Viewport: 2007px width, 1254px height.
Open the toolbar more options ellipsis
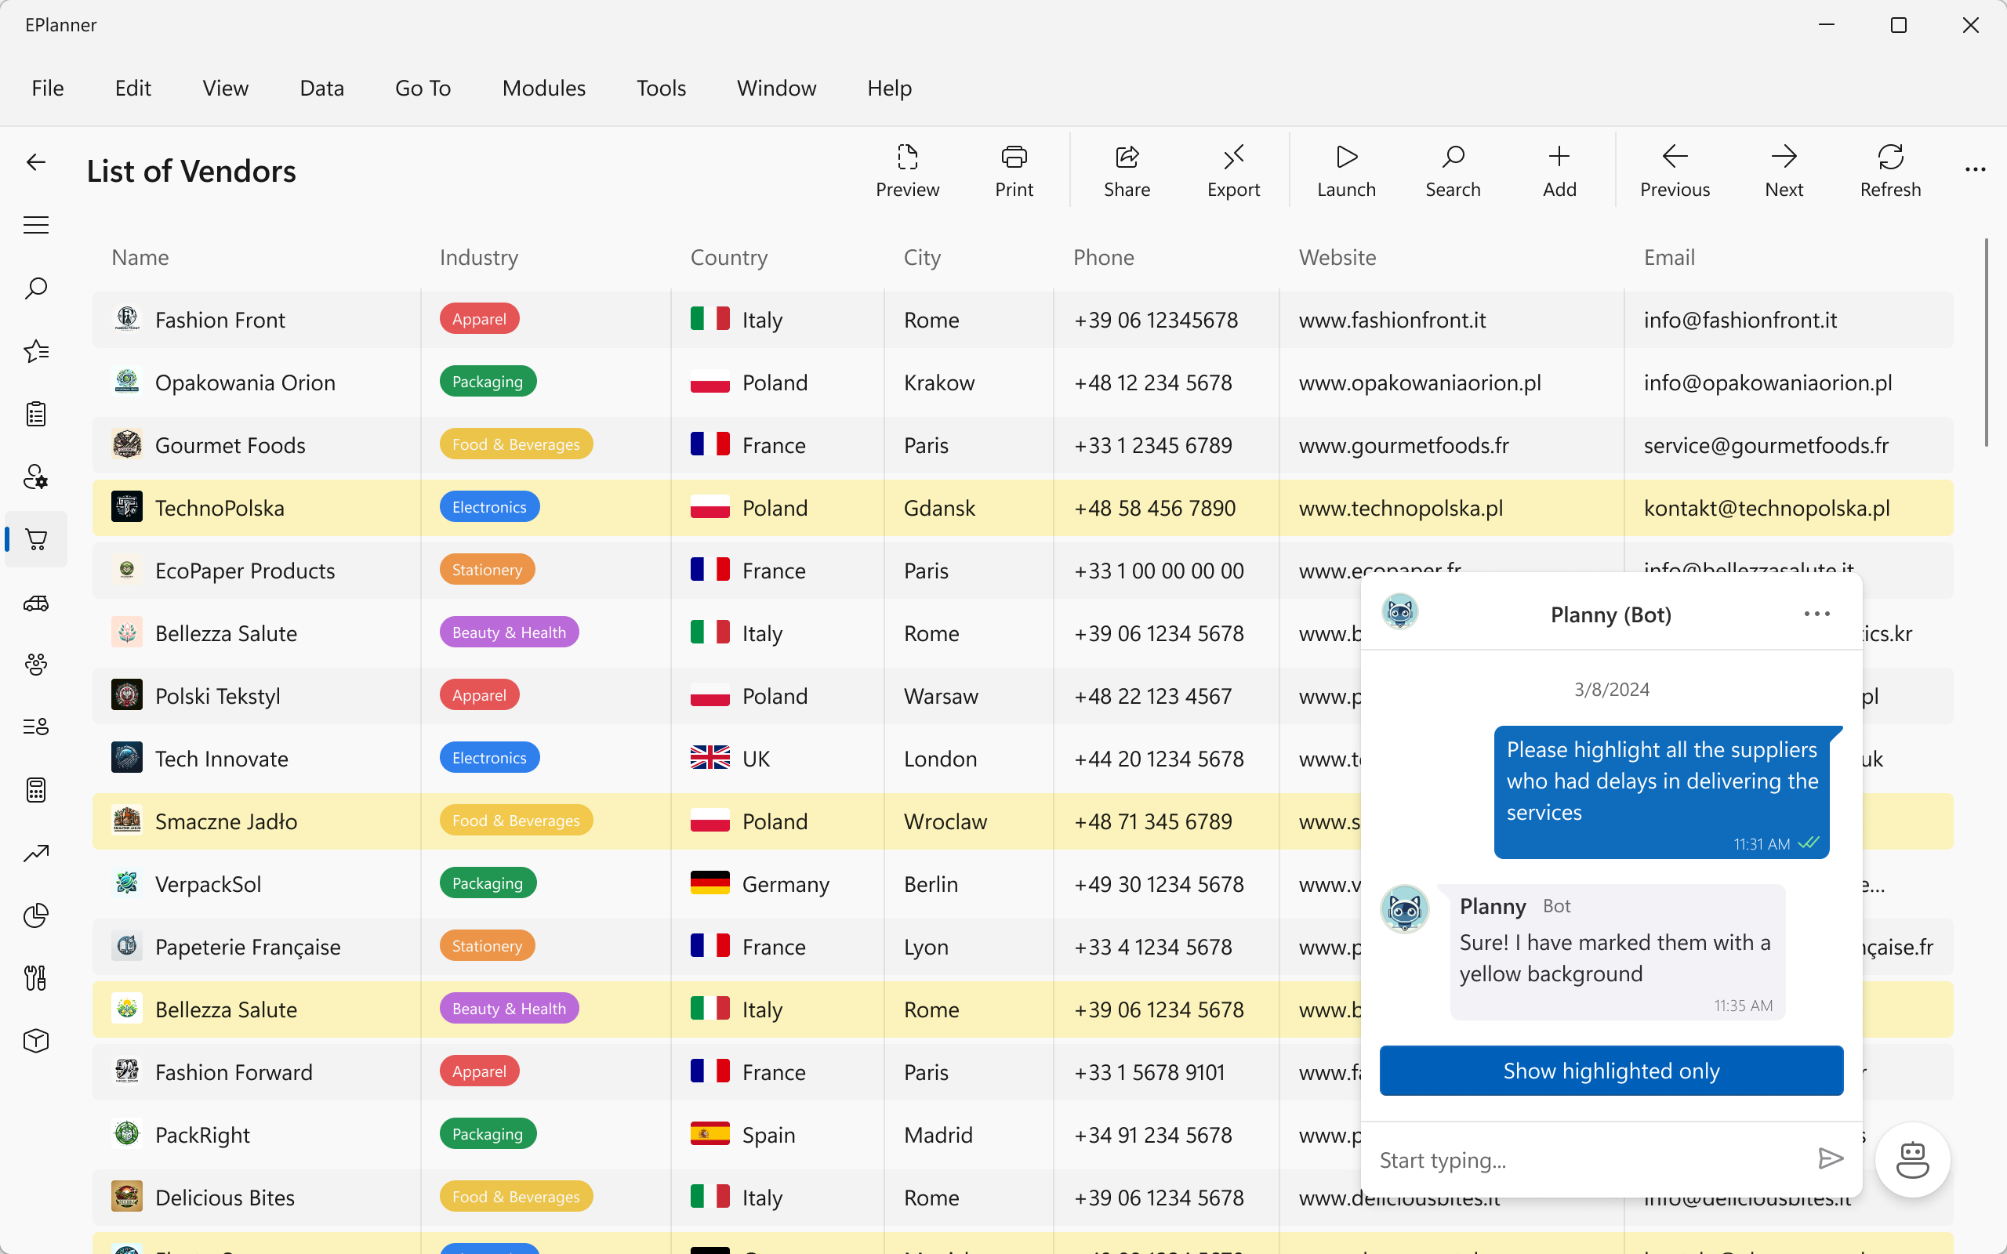point(1975,170)
